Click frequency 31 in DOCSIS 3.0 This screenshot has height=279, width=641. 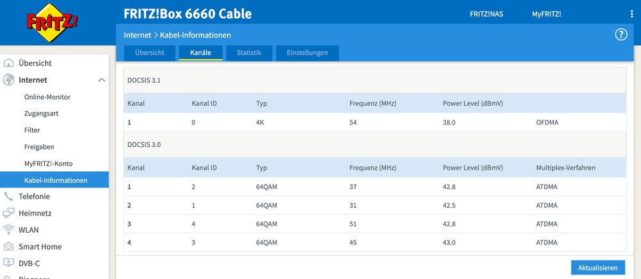point(353,205)
